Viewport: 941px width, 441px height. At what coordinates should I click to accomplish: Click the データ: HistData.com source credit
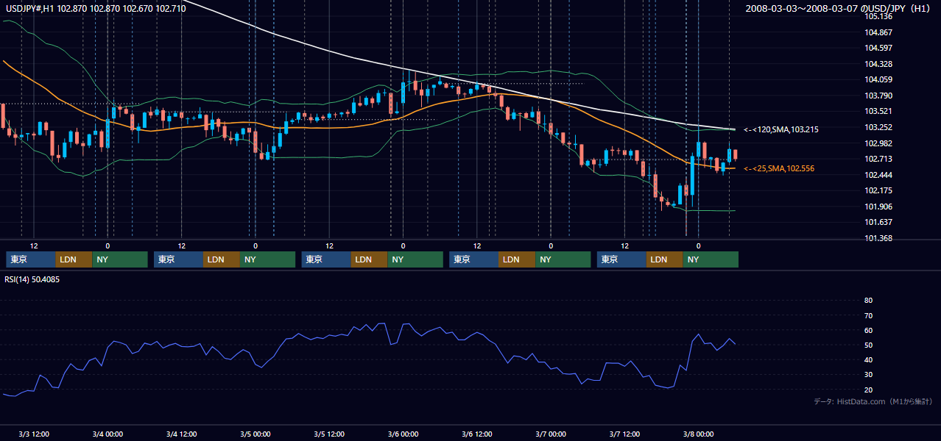(873, 401)
